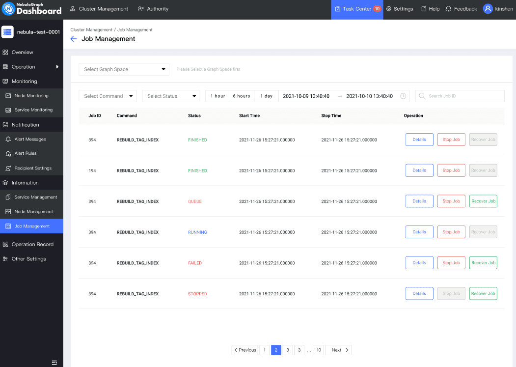Click the Settings gear icon
The image size is (516, 367).
[x=389, y=9]
